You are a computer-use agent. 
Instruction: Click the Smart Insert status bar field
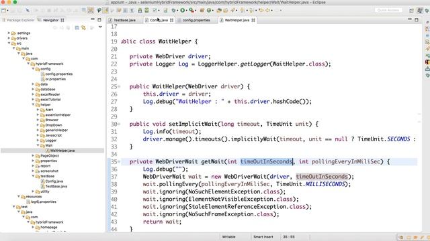click(263, 237)
